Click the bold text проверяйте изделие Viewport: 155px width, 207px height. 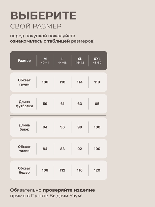pyautogui.click(x=69, y=190)
